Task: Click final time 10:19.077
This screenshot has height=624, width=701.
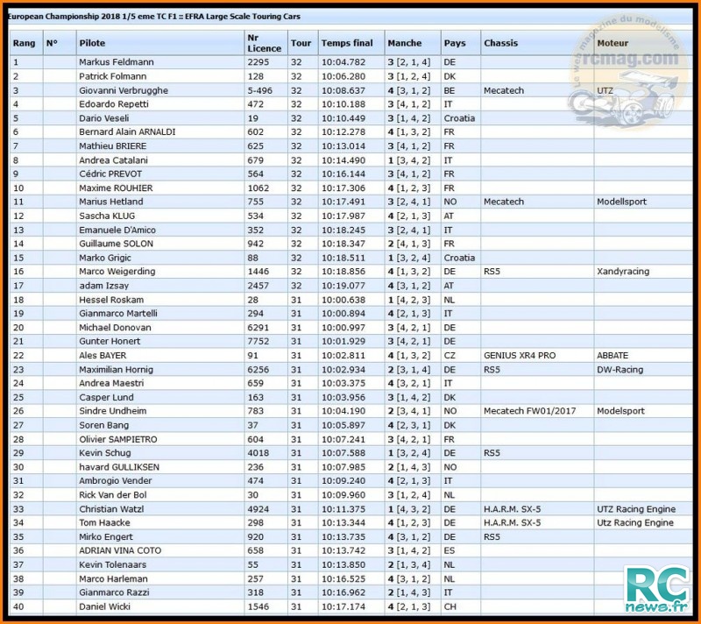Action: (343, 286)
